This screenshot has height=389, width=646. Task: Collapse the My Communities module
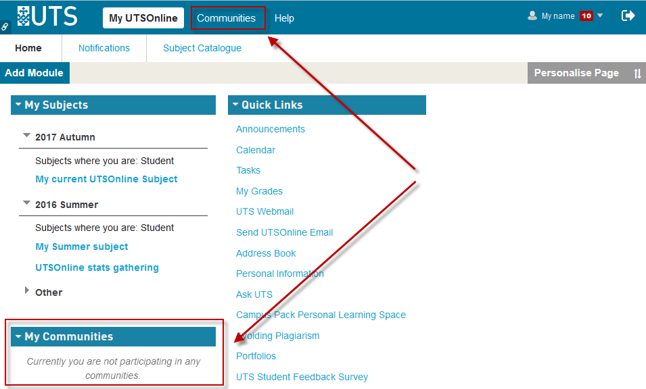click(18, 336)
